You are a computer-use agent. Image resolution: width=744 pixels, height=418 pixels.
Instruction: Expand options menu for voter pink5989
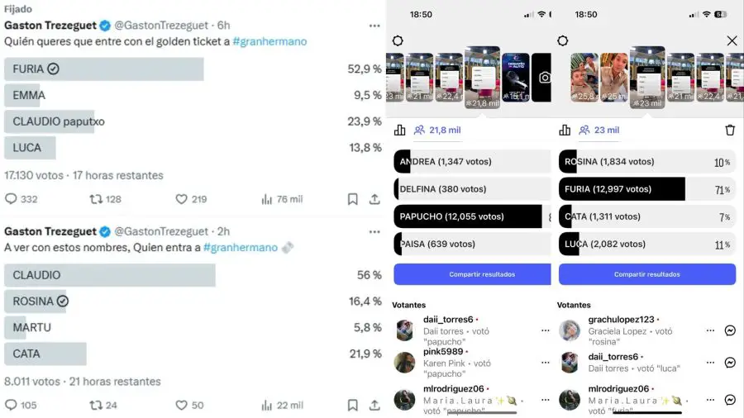(x=546, y=363)
